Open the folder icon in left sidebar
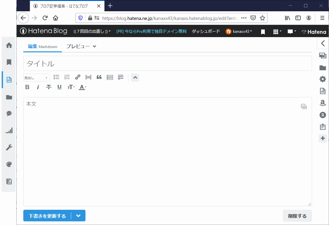The height and width of the screenshot is (225, 329). tap(9, 97)
